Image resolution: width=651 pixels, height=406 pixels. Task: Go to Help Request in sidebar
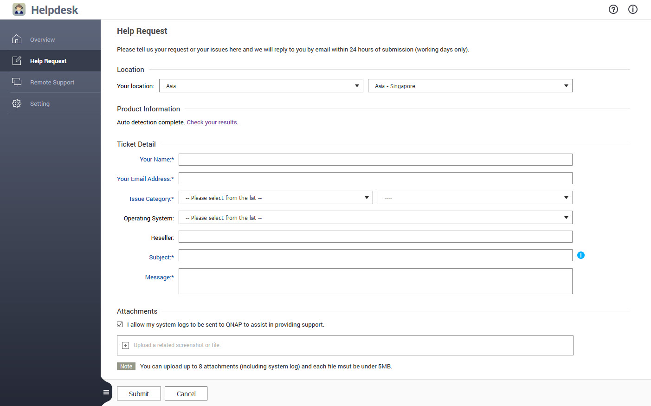click(x=48, y=61)
